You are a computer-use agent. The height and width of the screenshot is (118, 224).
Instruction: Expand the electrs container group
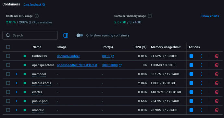tap(17, 92)
